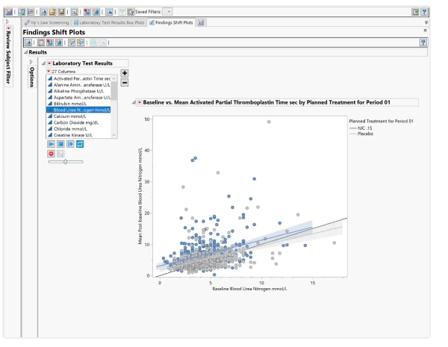This screenshot has width=448, height=347.
Task: Click the floppy disk save icon in main toolbar
Action: 61,12
